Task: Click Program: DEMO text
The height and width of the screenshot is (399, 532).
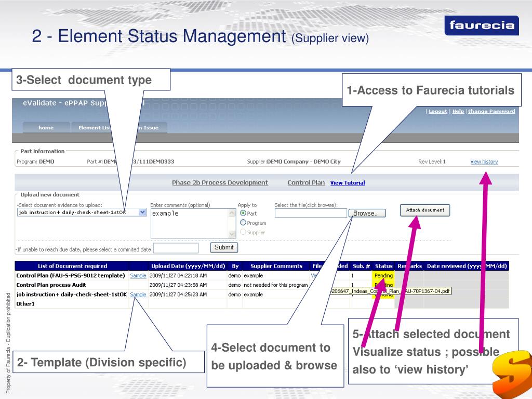Action: click(x=35, y=162)
